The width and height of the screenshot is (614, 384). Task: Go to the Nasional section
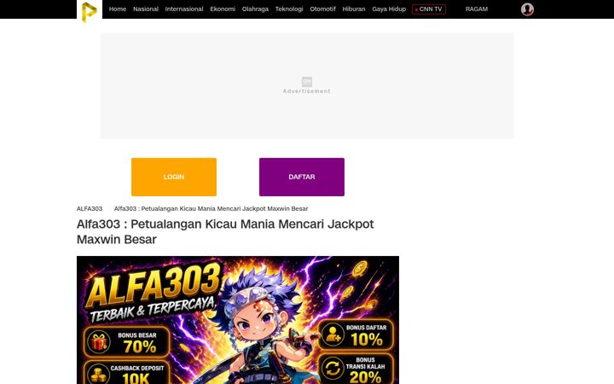[x=146, y=9]
